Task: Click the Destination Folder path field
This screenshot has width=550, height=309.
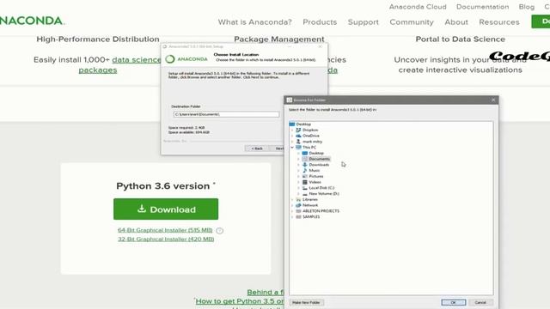Action: click(226, 114)
